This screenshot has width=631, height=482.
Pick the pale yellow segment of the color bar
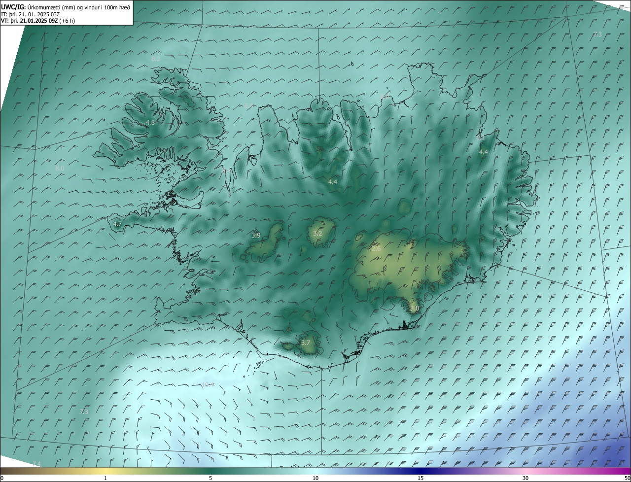(x=105, y=471)
